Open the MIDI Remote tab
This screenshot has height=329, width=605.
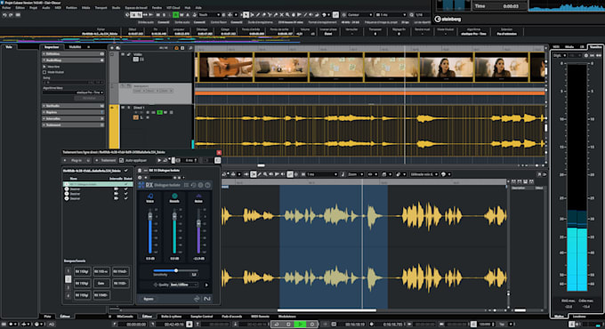coord(260,317)
